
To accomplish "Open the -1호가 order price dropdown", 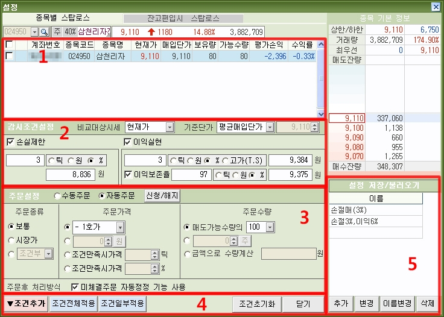I will 120,227.
